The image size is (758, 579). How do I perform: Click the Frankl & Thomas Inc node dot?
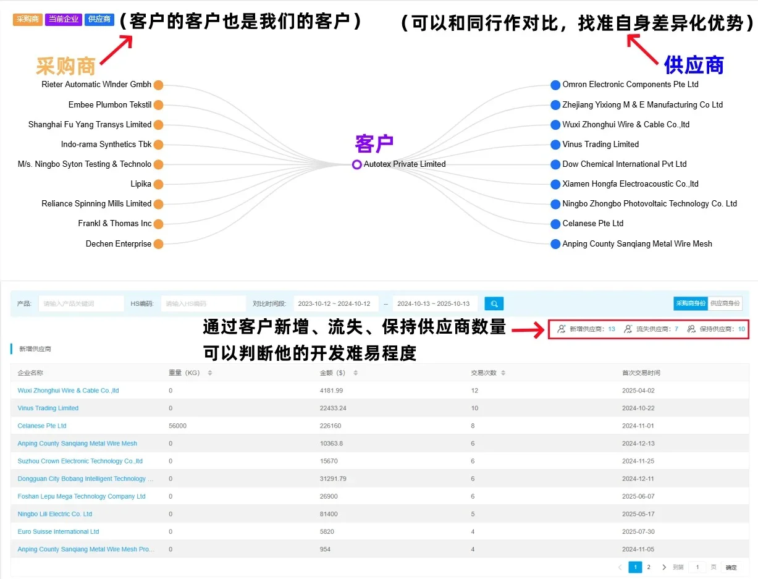[x=158, y=224]
